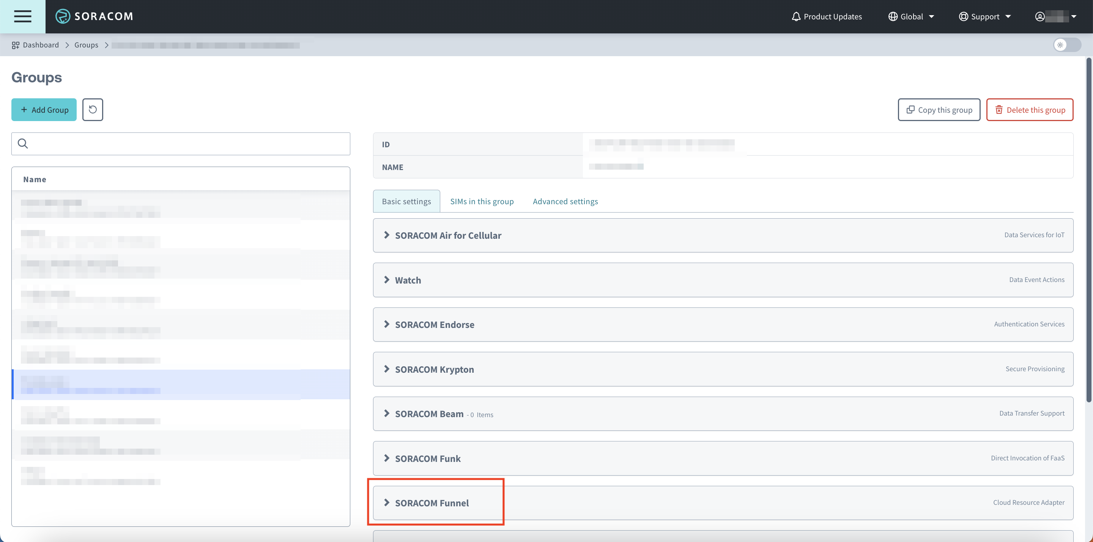Screen dimensions: 1093x542
Task: Switch to Advanced settings tab
Action: [x=565, y=202]
